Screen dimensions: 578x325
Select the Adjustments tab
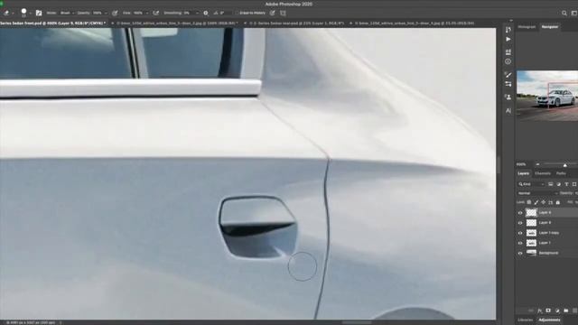[x=549, y=320]
